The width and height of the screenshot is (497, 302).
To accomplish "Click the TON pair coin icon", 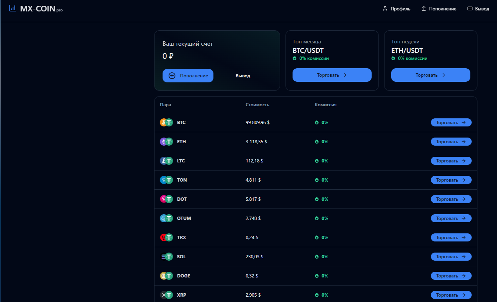I will [x=166, y=180].
